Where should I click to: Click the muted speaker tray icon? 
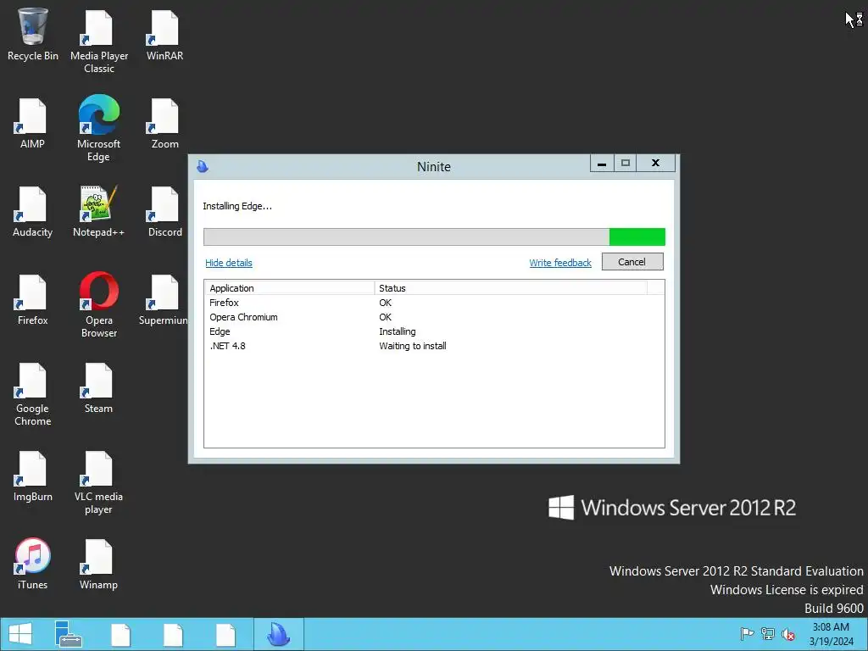[788, 633]
